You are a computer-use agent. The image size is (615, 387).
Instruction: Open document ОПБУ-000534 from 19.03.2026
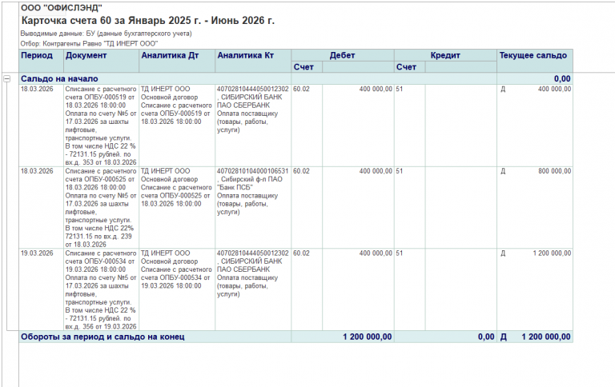pos(101,289)
